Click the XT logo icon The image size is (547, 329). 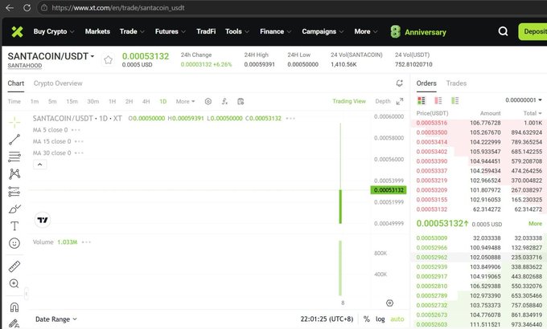17,31
